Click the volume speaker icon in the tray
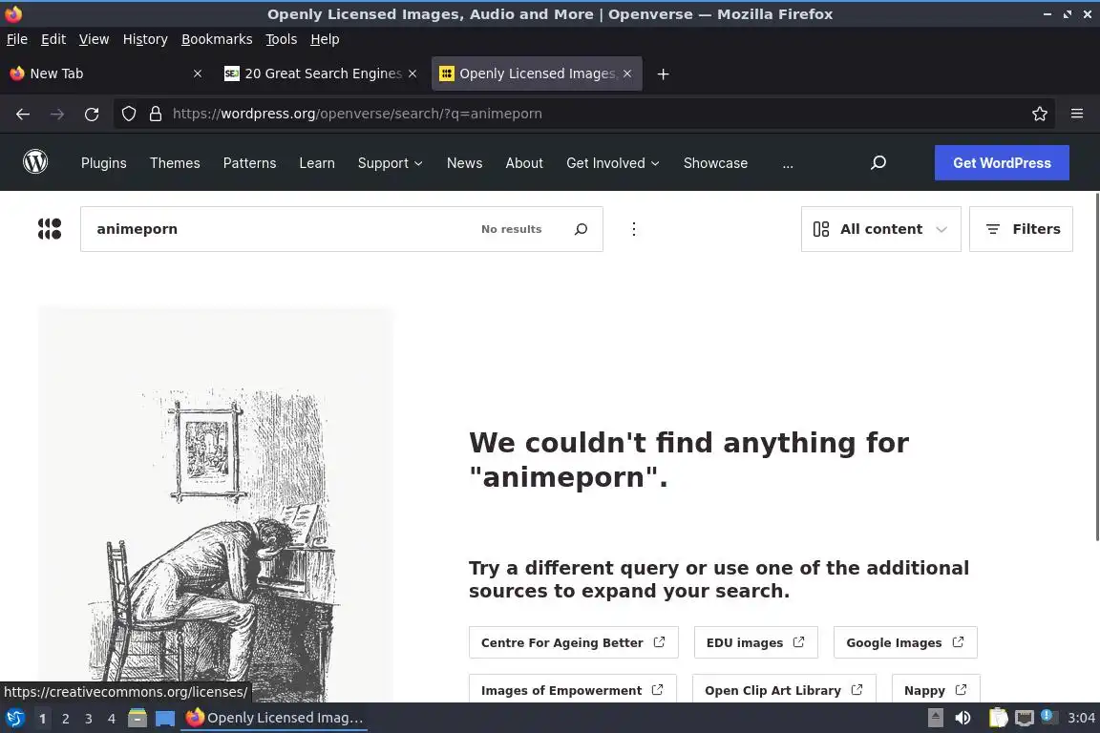 coord(962,718)
